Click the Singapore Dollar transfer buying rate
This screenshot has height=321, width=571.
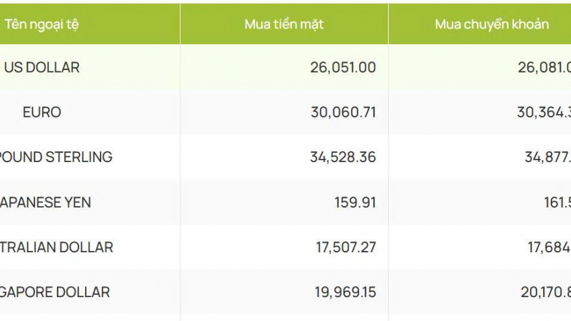(x=546, y=292)
